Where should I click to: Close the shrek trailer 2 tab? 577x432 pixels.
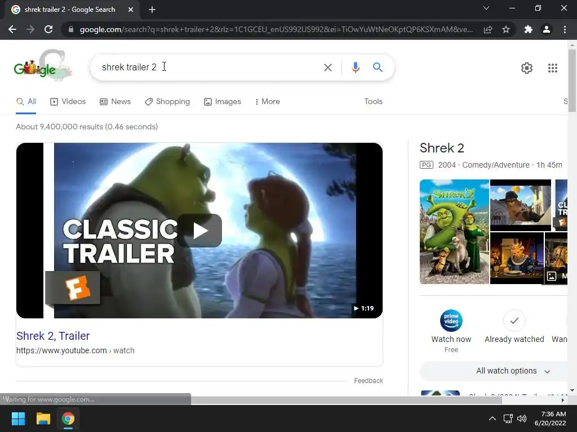pos(131,10)
